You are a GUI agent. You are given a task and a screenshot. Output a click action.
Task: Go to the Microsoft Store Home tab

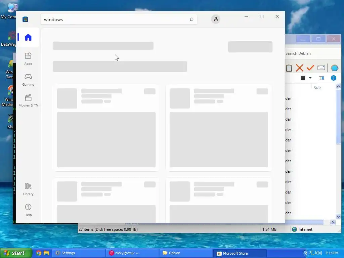(28, 37)
